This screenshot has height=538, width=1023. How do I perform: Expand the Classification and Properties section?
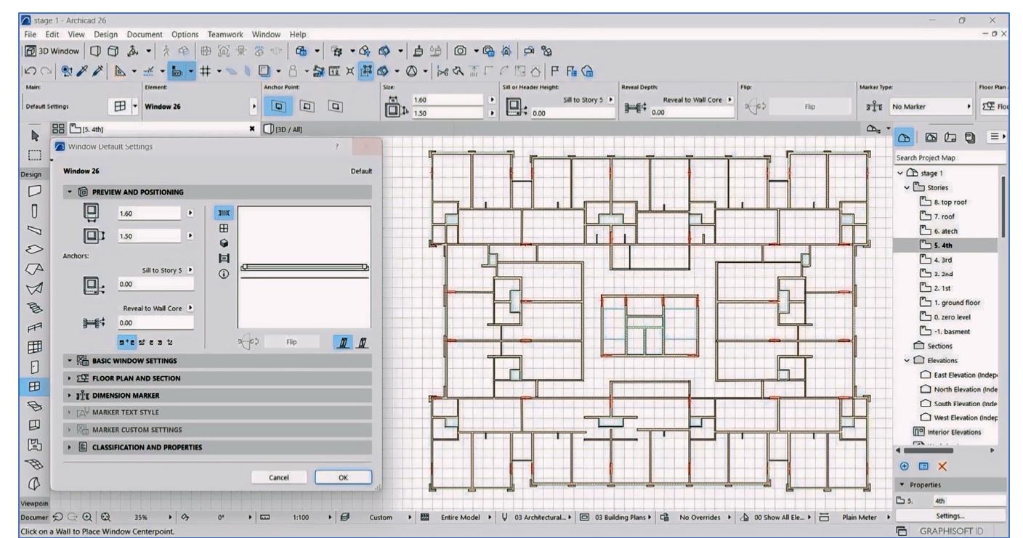point(217,447)
